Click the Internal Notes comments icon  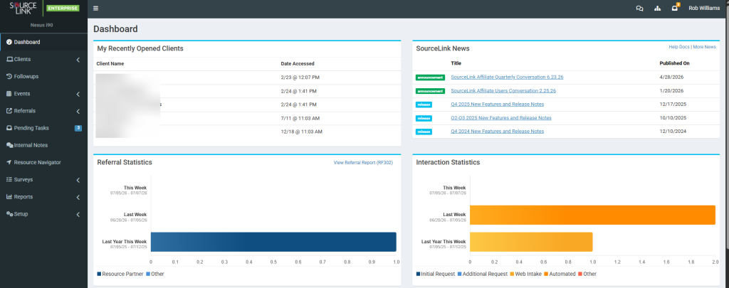pos(9,145)
